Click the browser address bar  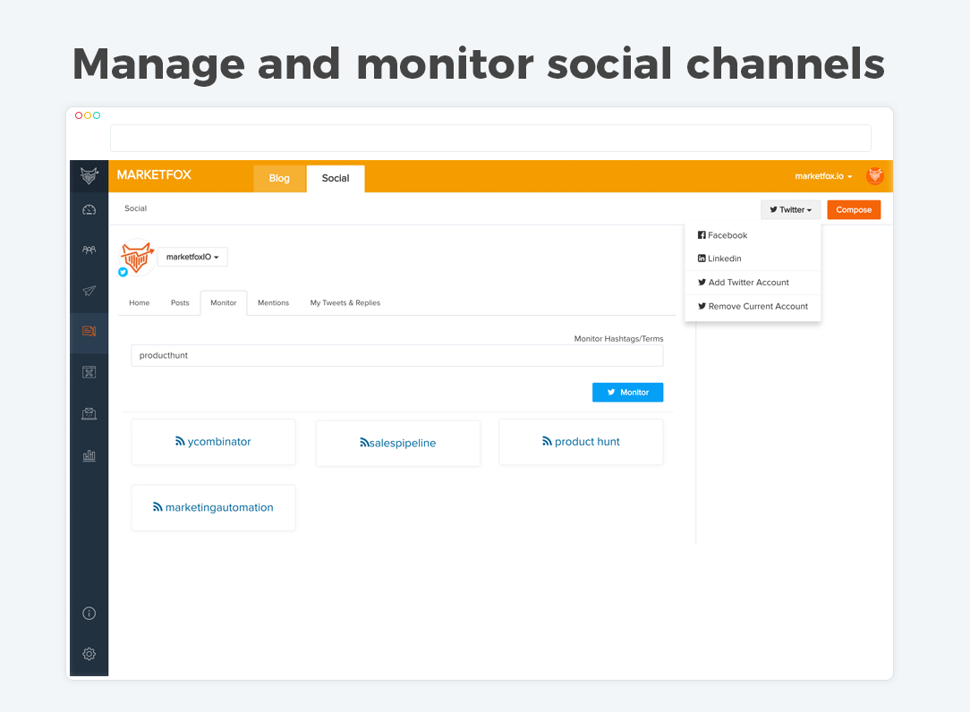pos(490,138)
